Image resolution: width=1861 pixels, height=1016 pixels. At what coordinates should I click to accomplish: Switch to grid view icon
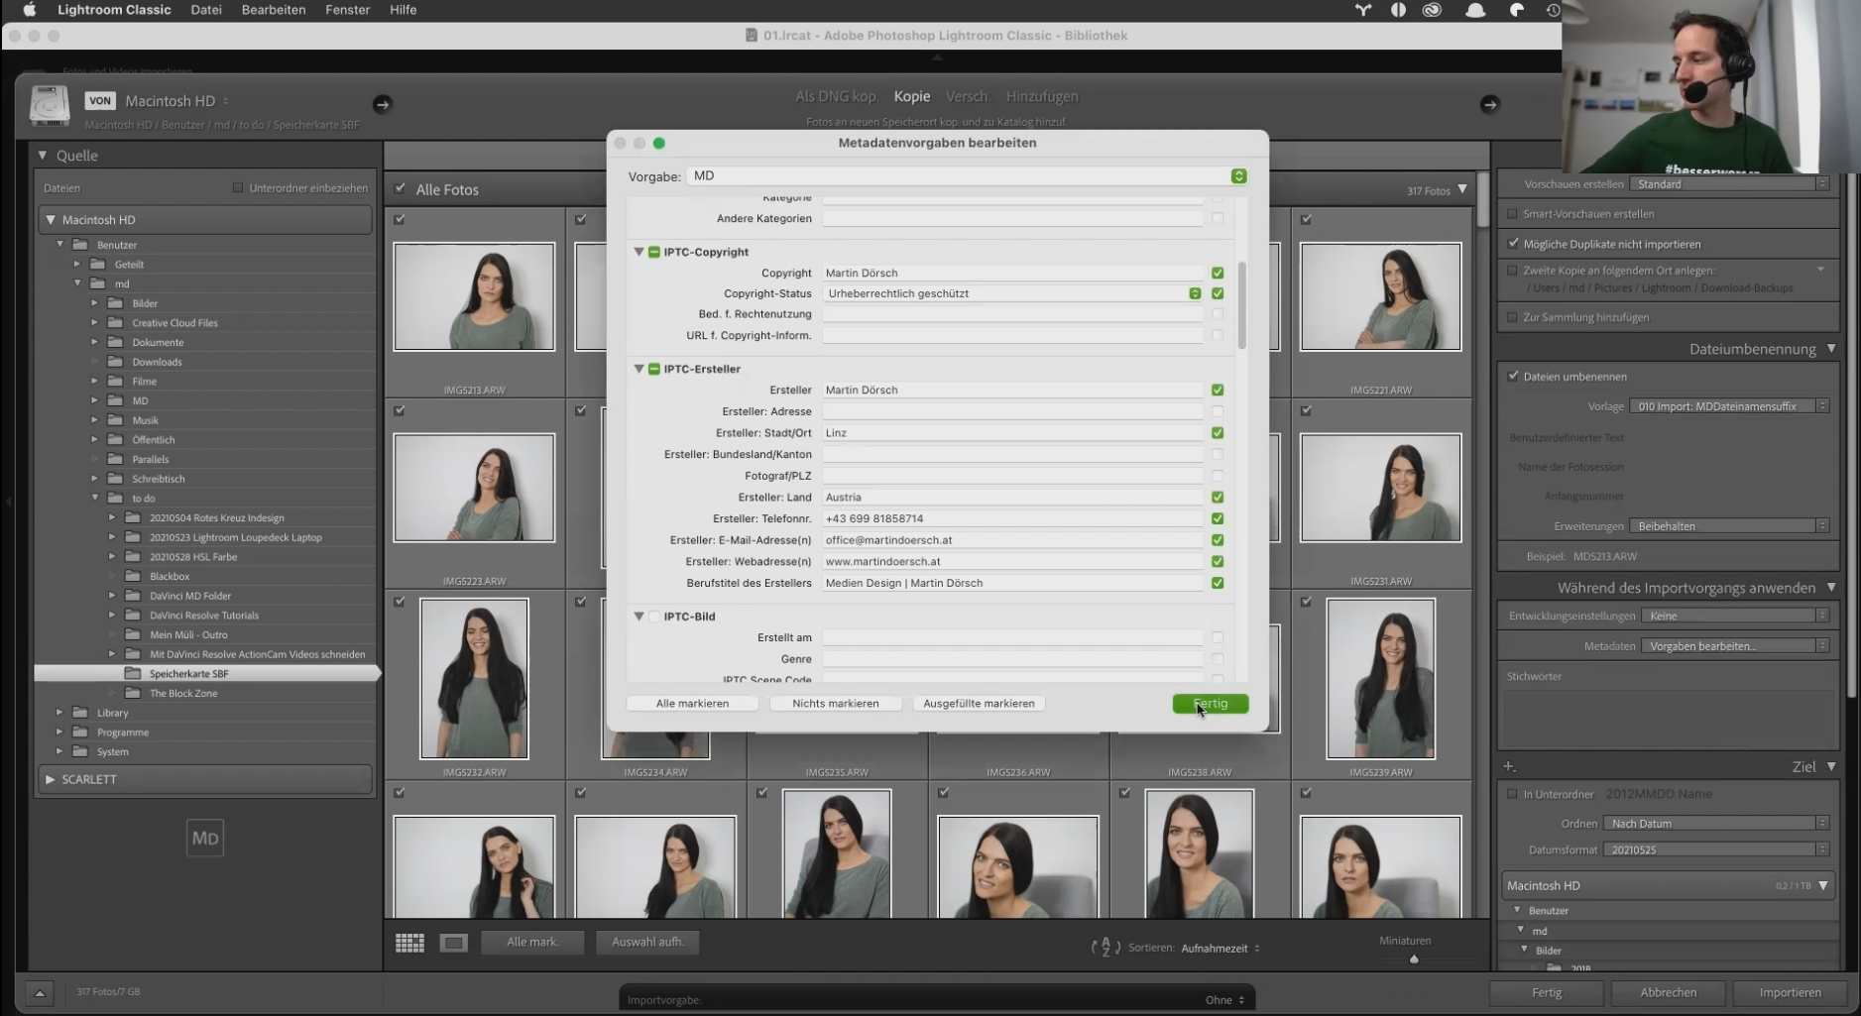(x=409, y=943)
